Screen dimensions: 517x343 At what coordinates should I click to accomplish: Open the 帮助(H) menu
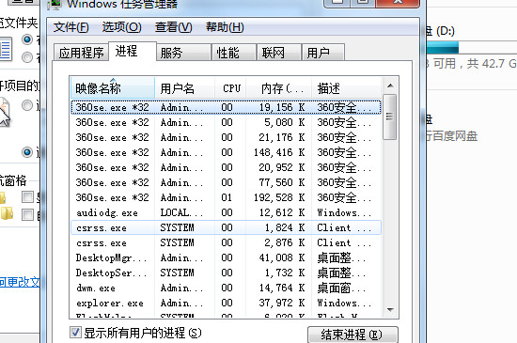click(x=225, y=27)
